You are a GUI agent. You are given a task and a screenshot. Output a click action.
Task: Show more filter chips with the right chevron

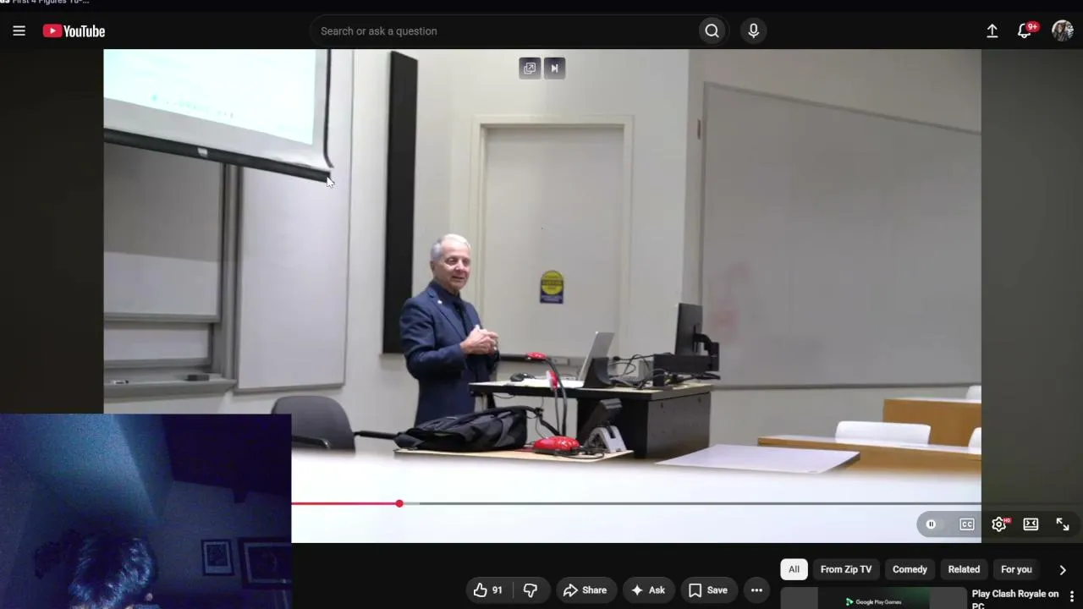pyautogui.click(x=1063, y=570)
